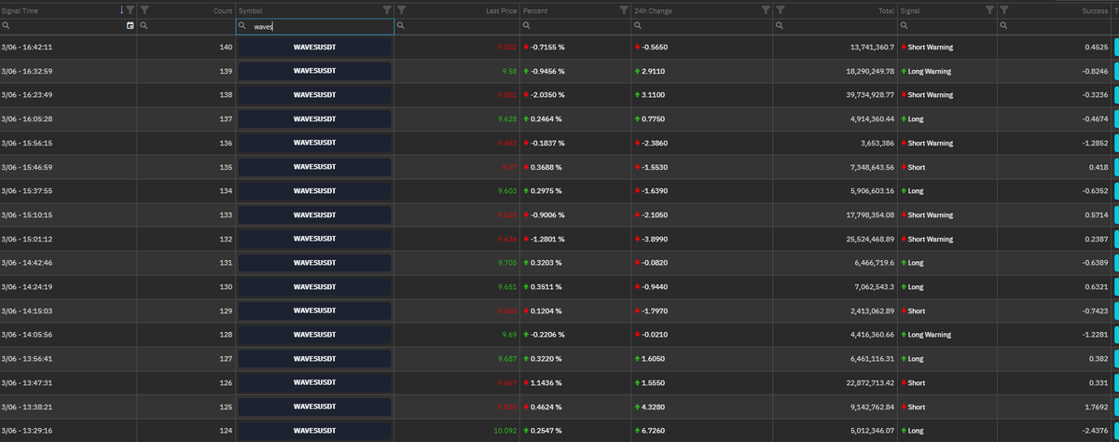
Task: Sort by the 24h Change column header
Action: pos(653,10)
